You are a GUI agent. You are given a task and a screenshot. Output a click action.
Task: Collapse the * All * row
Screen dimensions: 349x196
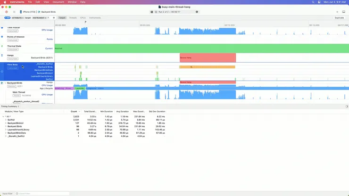(x=3, y=116)
